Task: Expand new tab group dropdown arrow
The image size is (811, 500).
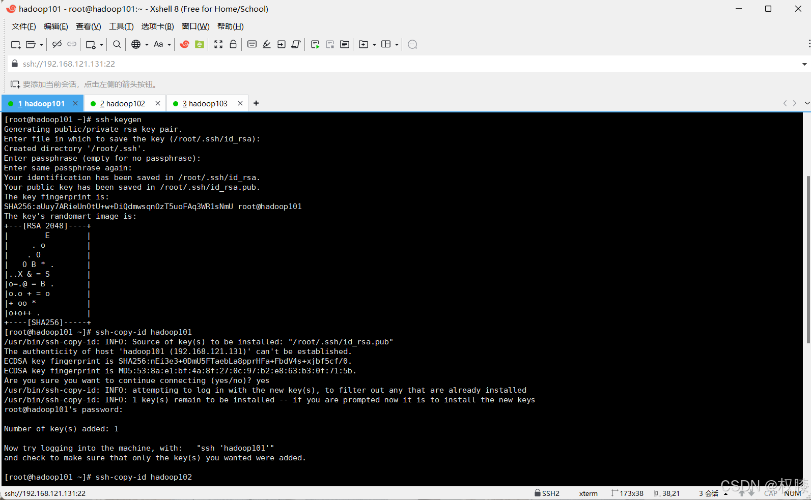Action: point(374,45)
